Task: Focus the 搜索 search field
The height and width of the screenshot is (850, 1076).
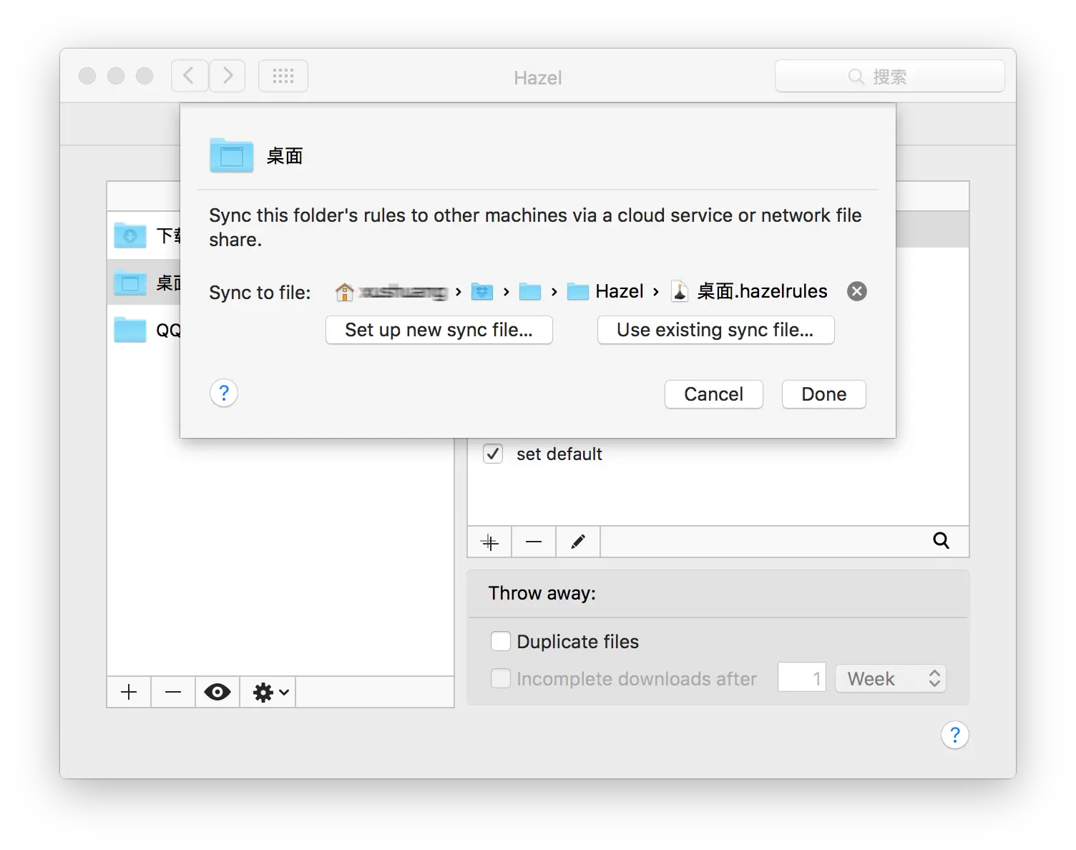Action: click(889, 76)
